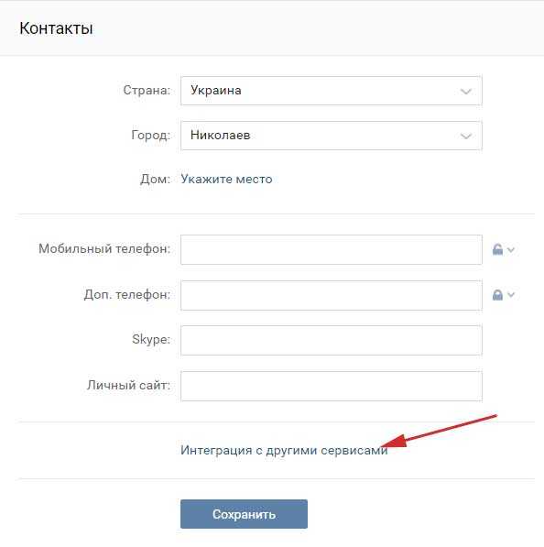Click the Сохранить button
This screenshot has width=544, height=547.
pyautogui.click(x=244, y=514)
